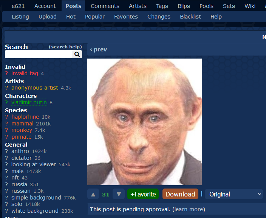Click the search magnifier button
This screenshot has height=218, width=266.
[x=77, y=54]
